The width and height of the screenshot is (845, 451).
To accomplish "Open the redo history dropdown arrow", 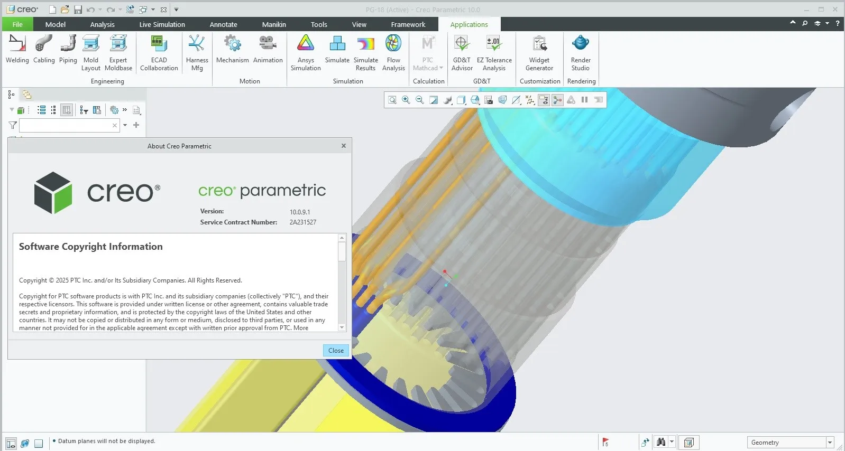I will click(x=120, y=10).
